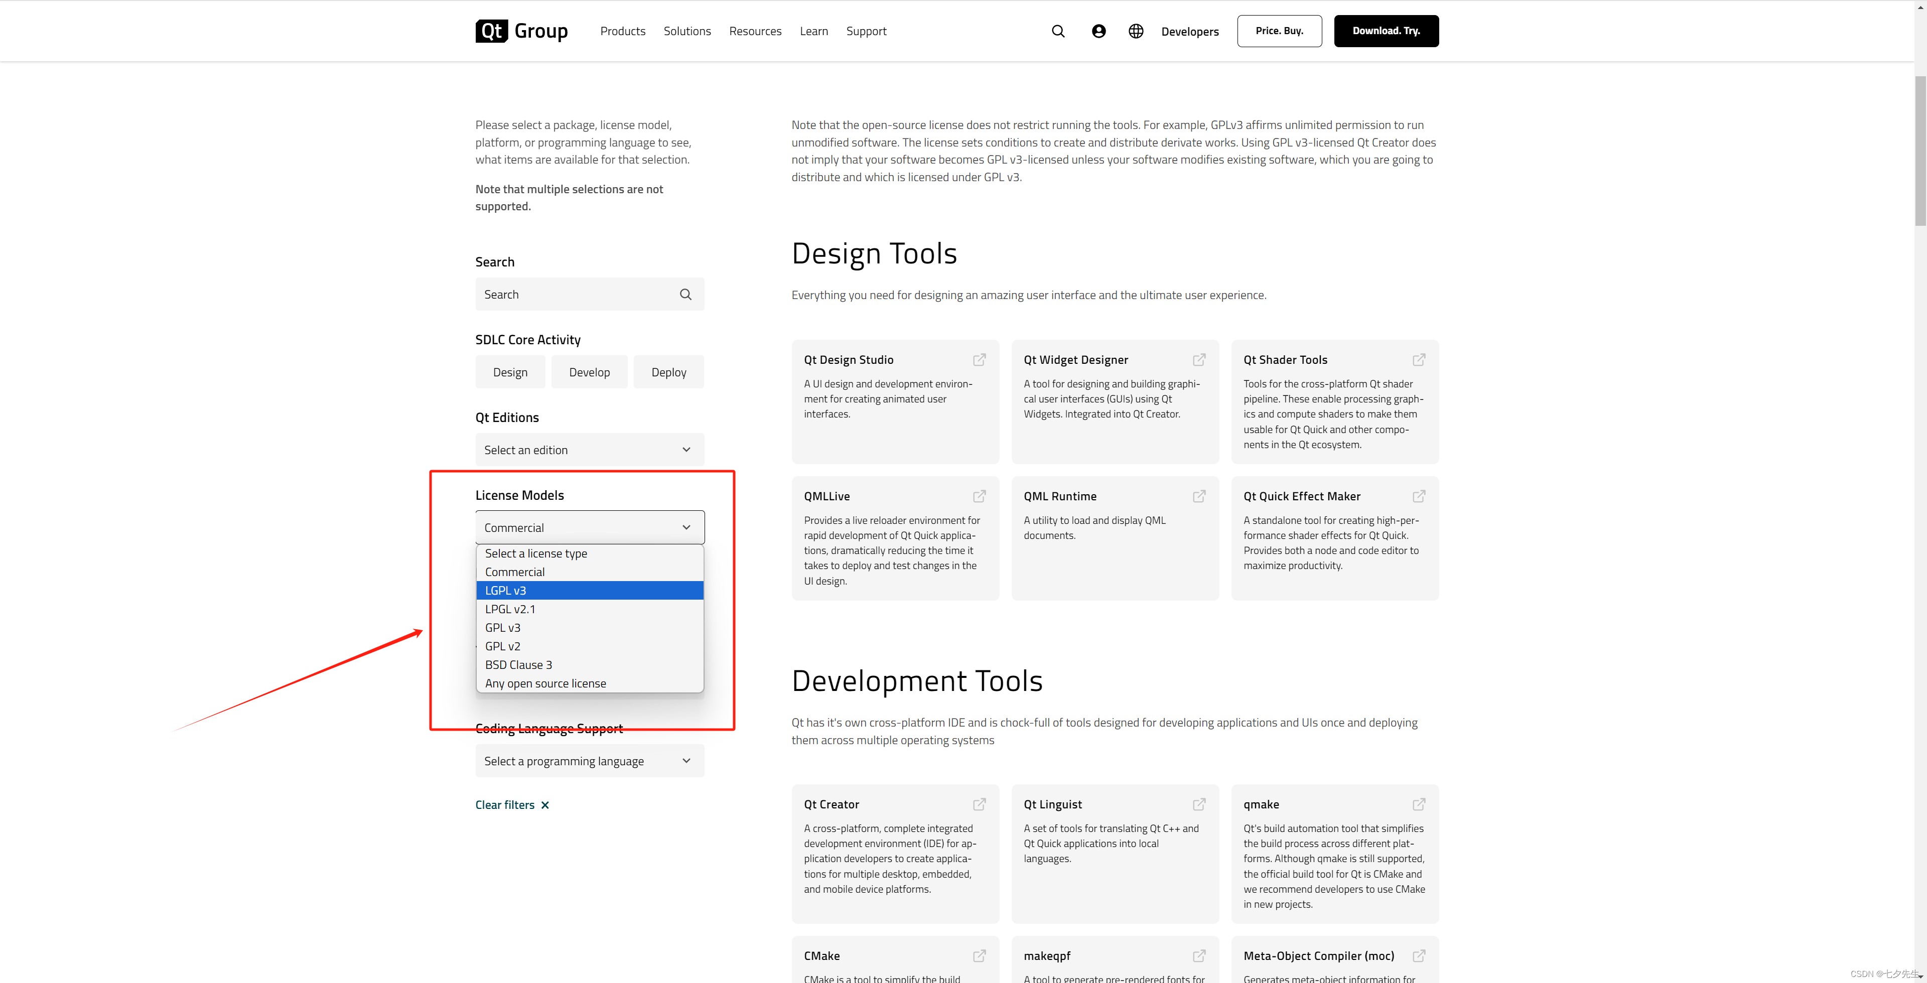Viewport: 1927px width, 983px height.
Task: Expand the Select an edition dropdown
Action: [590, 450]
